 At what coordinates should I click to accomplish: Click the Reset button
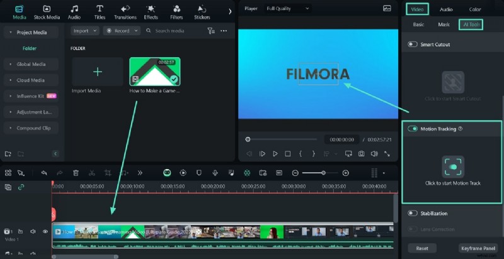pyautogui.click(x=422, y=248)
